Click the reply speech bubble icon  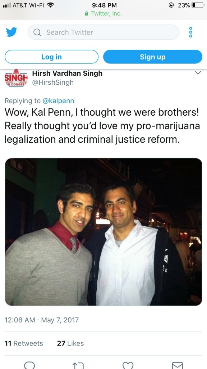(x=29, y=365)
